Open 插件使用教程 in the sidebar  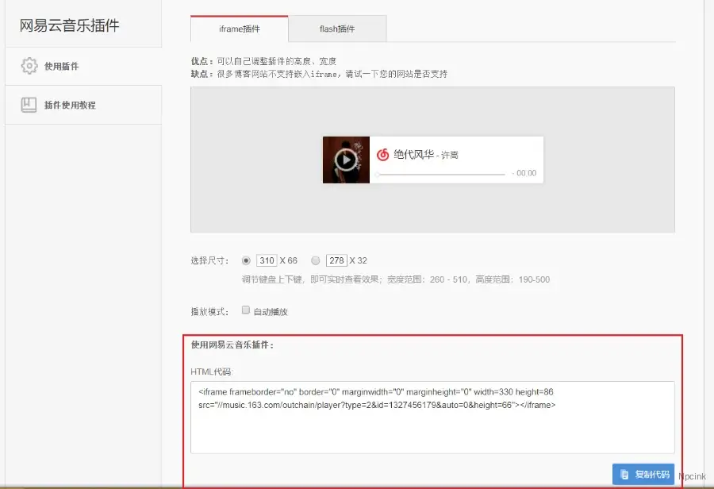(x=83, y=105)
